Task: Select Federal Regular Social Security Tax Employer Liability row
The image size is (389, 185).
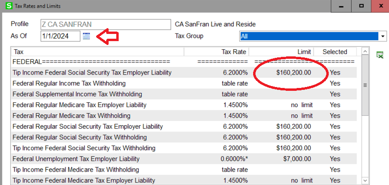Action: [184, 127]
